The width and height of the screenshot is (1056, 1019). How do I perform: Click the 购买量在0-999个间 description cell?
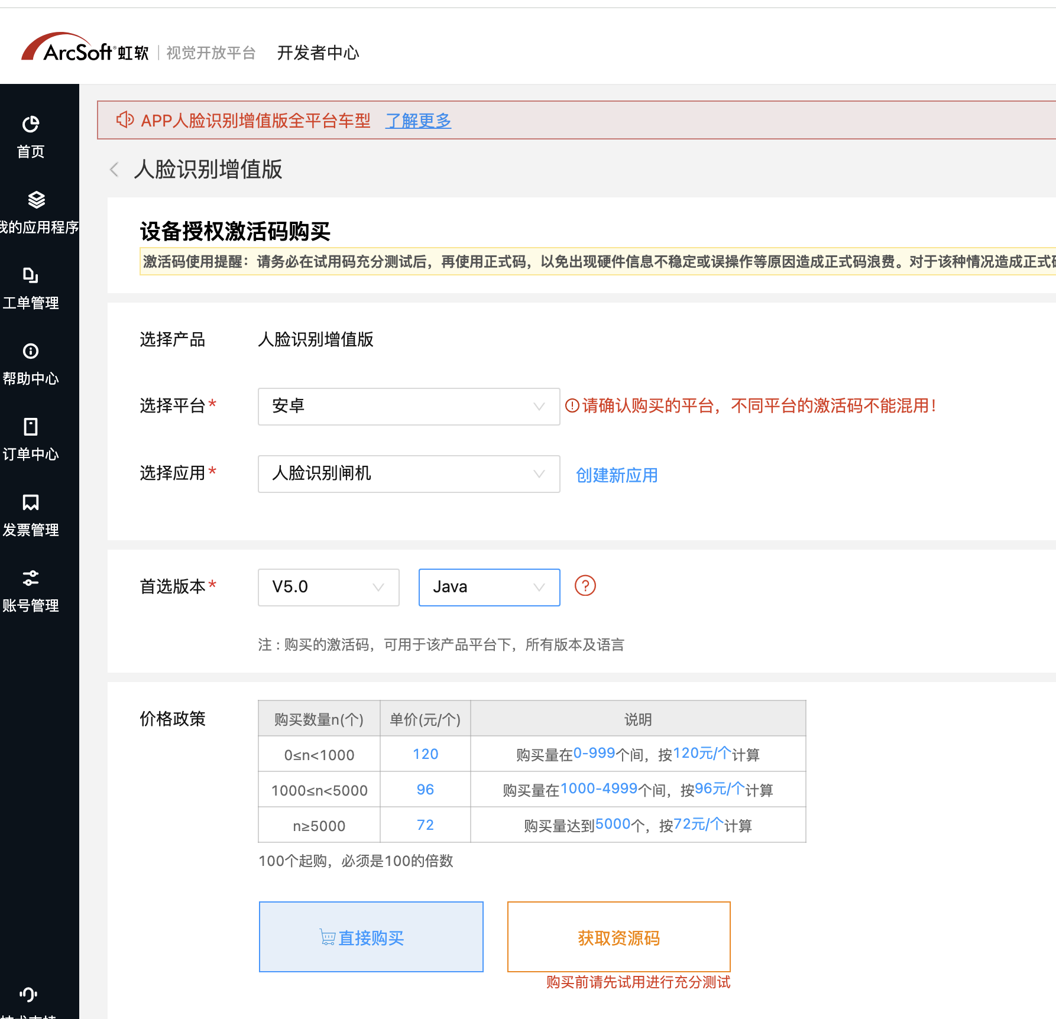coord(639,754)
